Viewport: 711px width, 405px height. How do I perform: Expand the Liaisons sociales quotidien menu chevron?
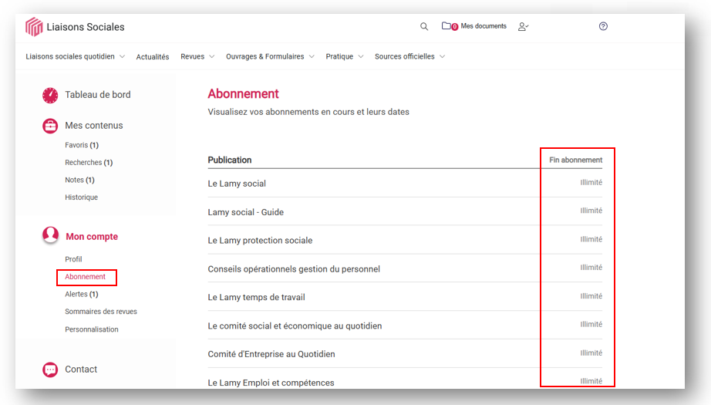point(122,56)
